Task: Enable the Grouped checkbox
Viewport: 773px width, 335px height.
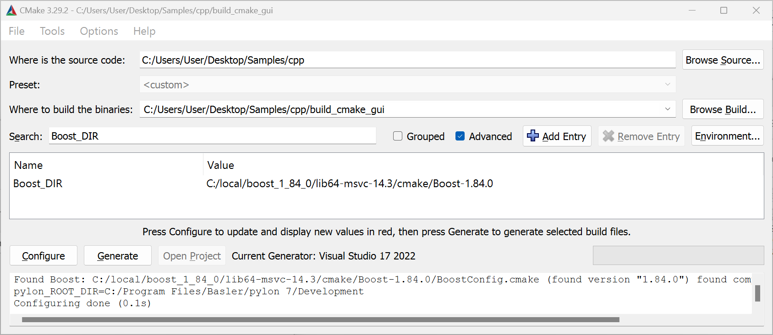Action: (x=398, y=136)
